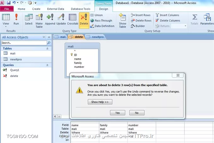Choose the Select query type
214x143 pixels.
pyautogui.click(x=29, y=19)
